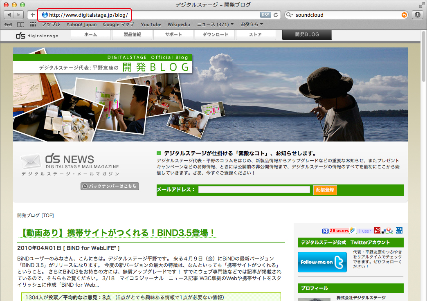Click the Delicious squares icon

[383, 231]
